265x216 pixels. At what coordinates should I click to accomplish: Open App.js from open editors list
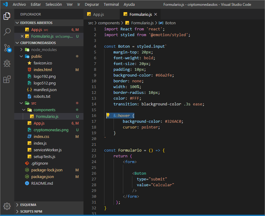pyautogui.click(x=49, y=29)
